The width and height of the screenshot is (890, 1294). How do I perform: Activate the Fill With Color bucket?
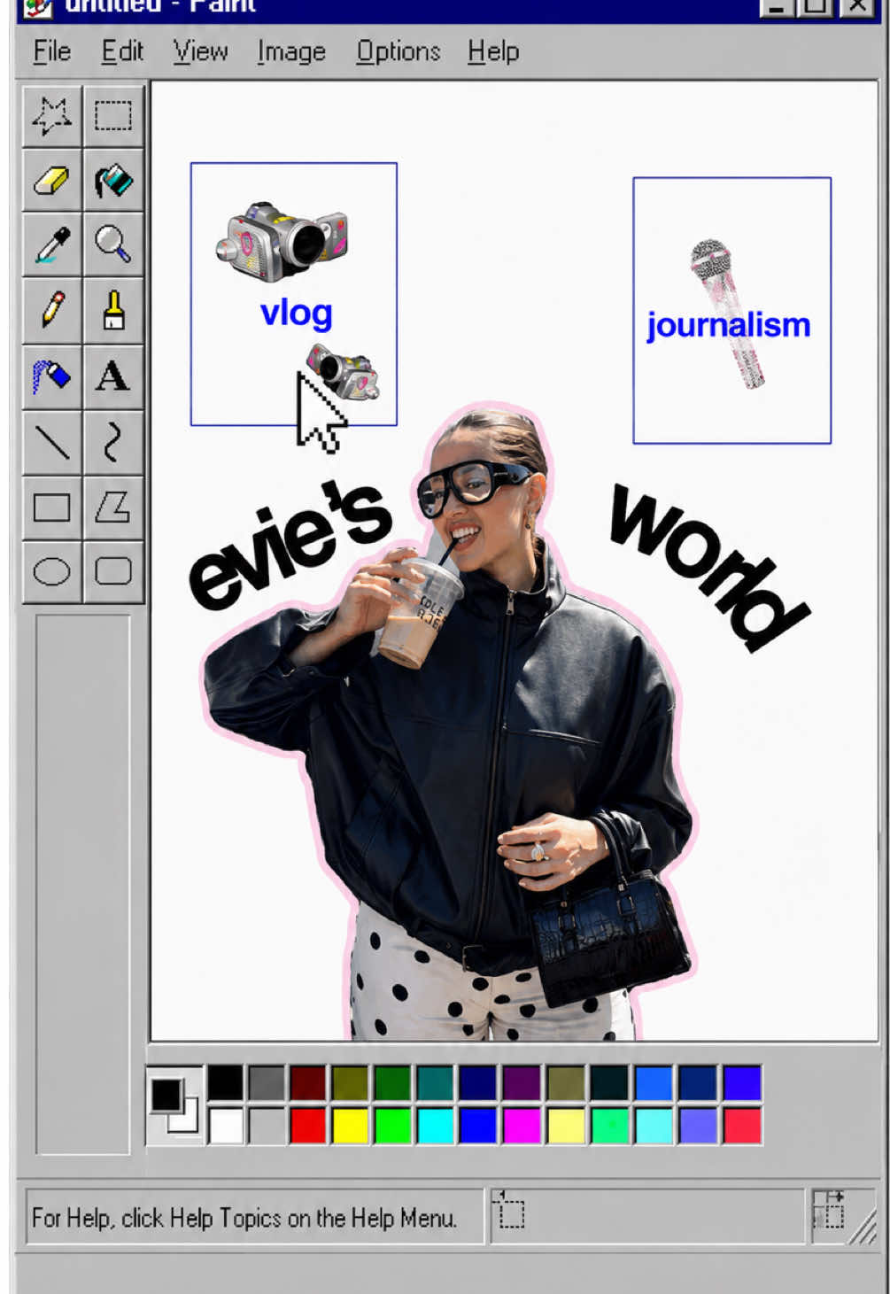(x=113, y=181)
